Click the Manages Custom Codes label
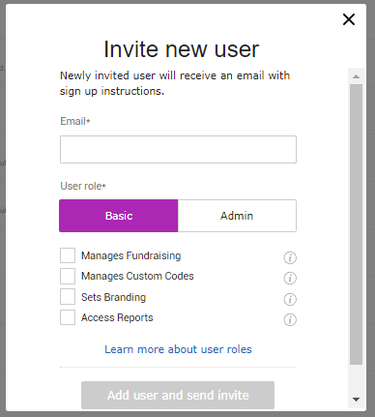The image size is (375, 417). click(137, 277)
